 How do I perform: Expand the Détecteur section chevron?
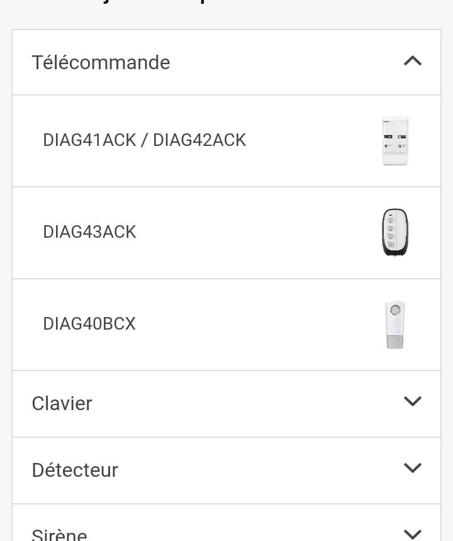point(412,468)
